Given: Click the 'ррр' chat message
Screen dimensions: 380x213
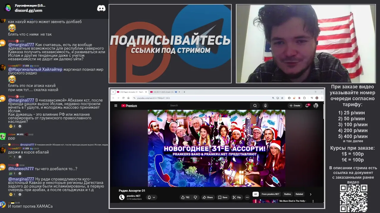Looking at the screenshot, I should point(12,138).
